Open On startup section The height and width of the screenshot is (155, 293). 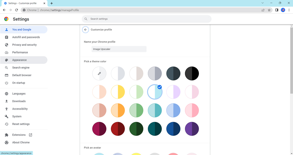point(24,83)
